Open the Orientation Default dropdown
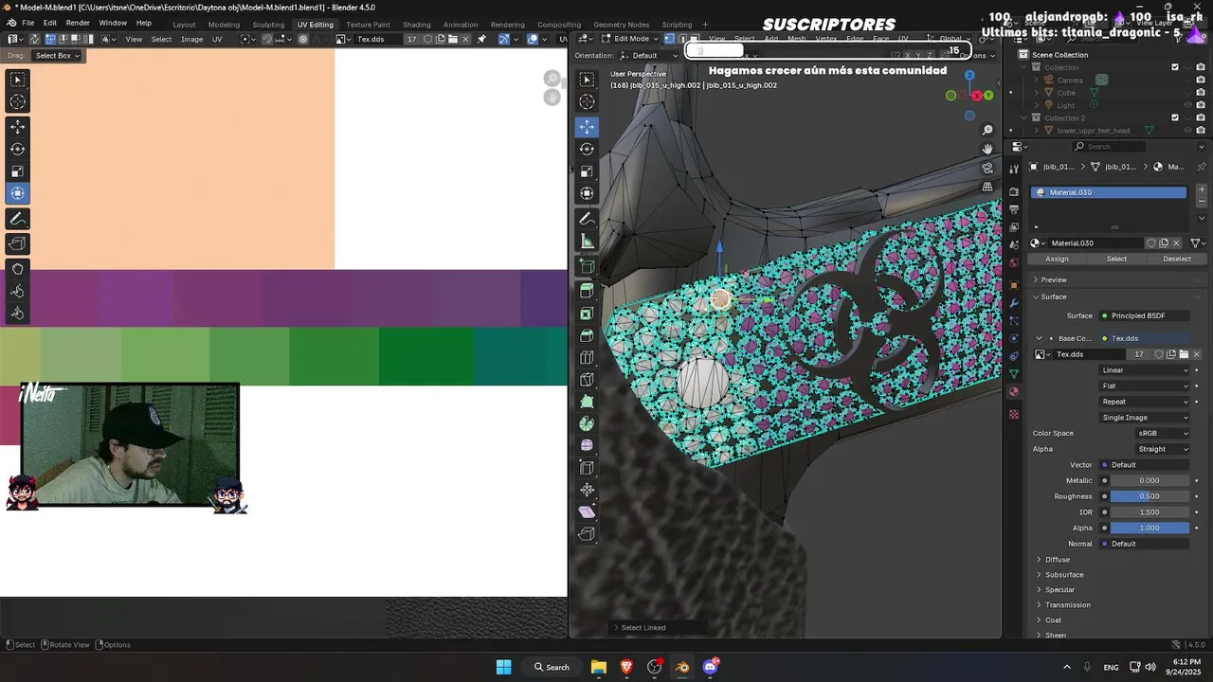 [650, 55]
